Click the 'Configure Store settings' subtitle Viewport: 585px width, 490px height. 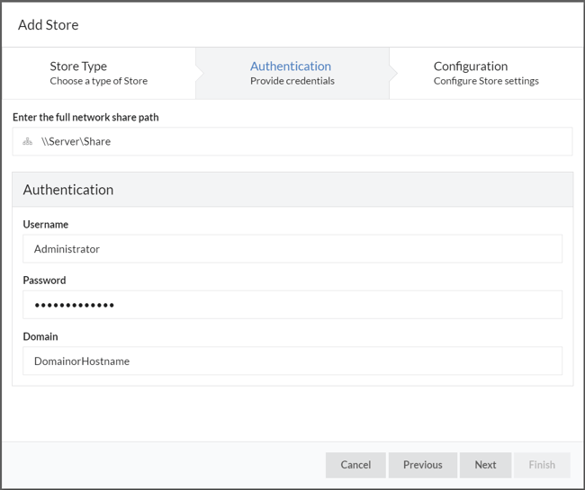(486, 81)
